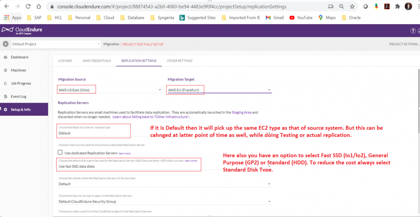The width and height of the screenshot is (420, 217).
Task: Open Learn about failing back to Other Infrastructure link
Action: (151, 117)
